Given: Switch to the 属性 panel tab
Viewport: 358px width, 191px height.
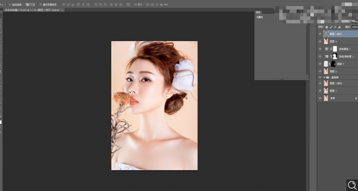Looking at the screenshot, I should 258,12.
